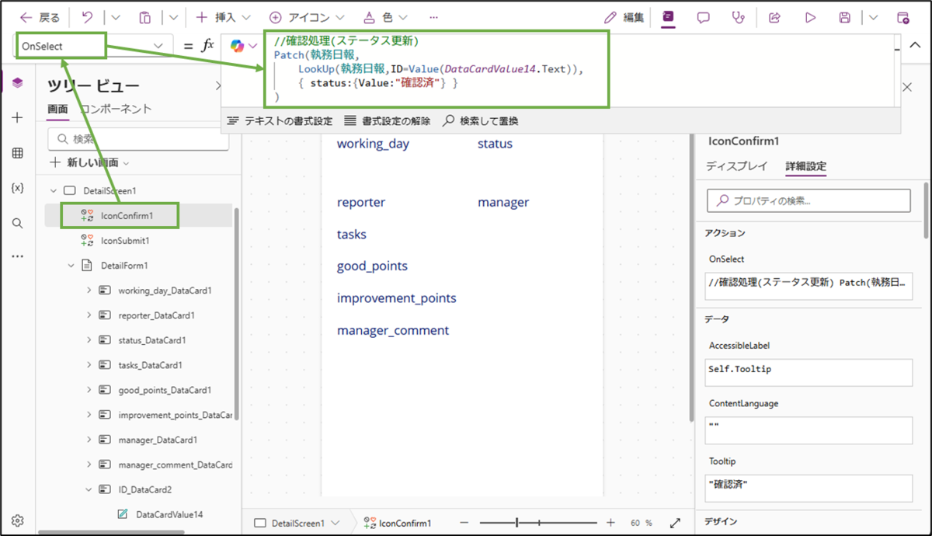Collapse the DetailScreen1 tree node
The image size is (932, 536).
(x=53, y=190)
